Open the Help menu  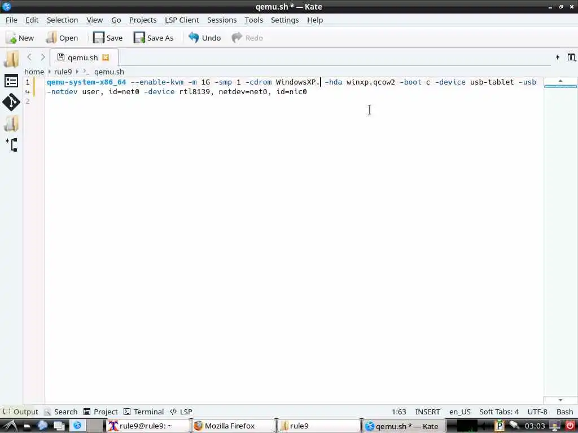pyautogui.click(x=315, y=20)
